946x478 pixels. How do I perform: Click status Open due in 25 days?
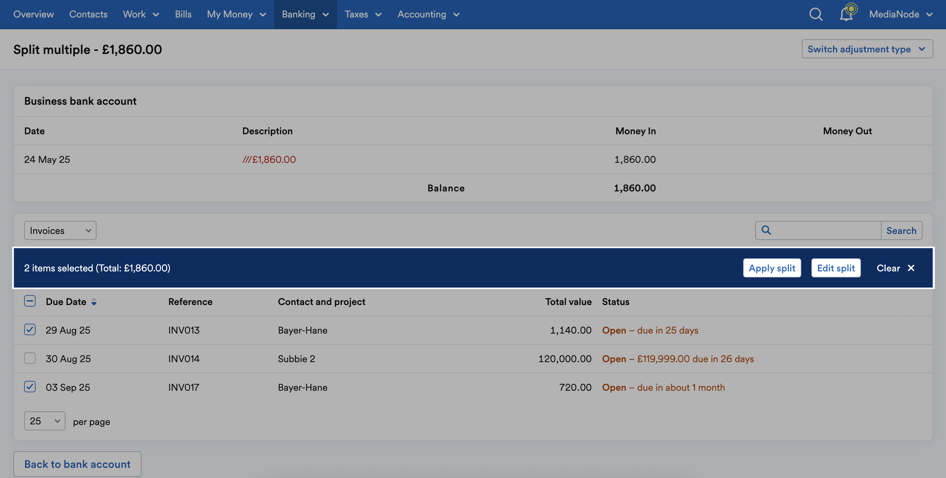pos(650,330)
